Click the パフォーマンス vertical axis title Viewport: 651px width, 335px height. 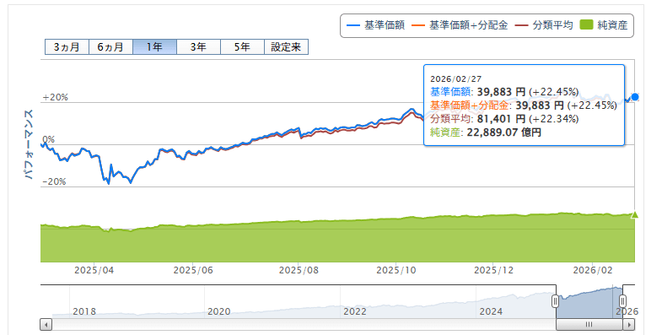coord(29,144)
